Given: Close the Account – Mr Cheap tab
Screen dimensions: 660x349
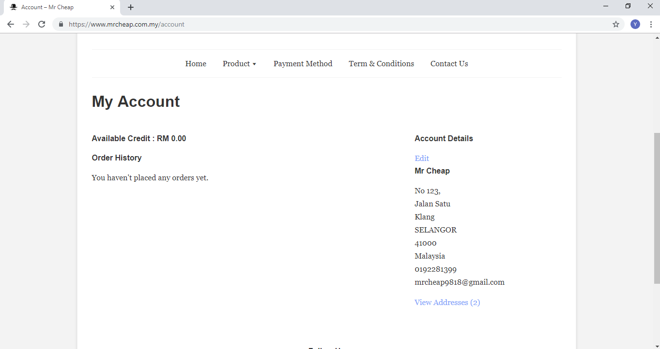Looking at the screenshot, I should pyautogui.click(x=112, y=7).
